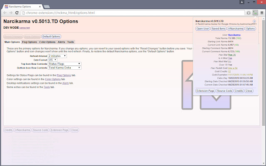Open a new browser tab
266x166 pixels.
coord(47,7)
